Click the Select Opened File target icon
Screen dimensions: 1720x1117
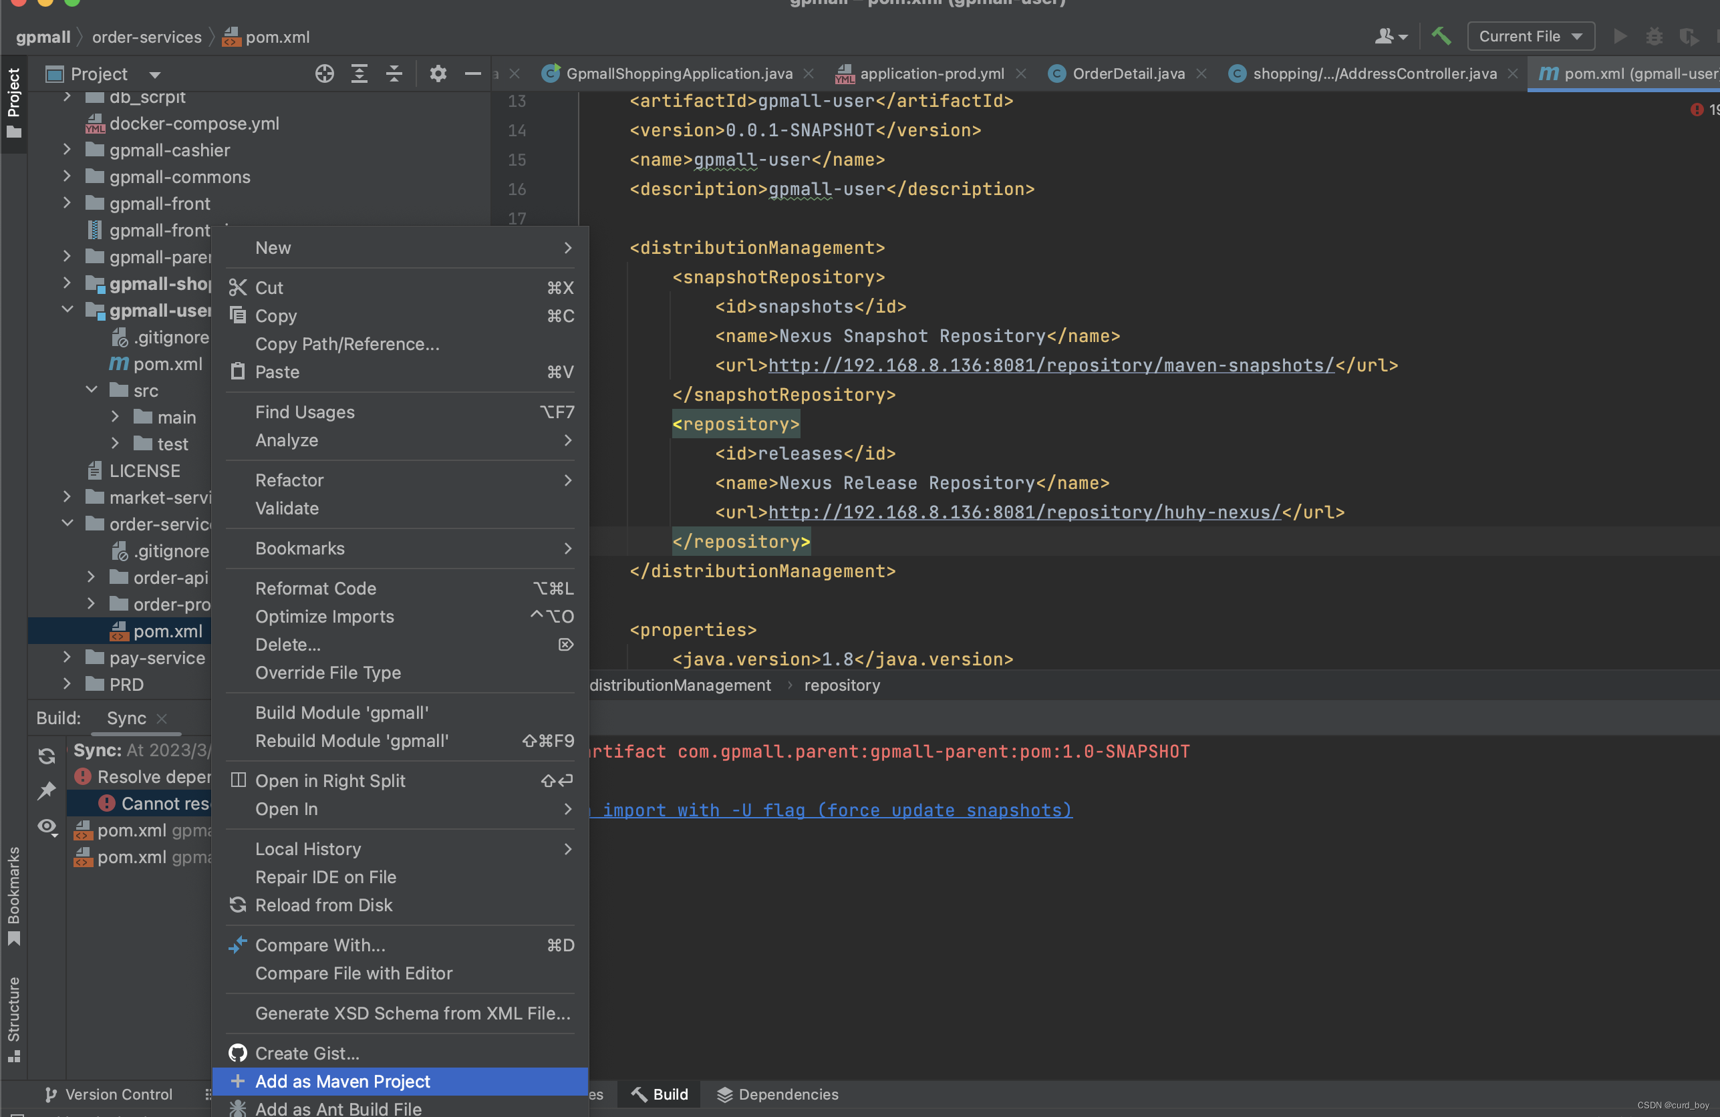click(325, 73)
